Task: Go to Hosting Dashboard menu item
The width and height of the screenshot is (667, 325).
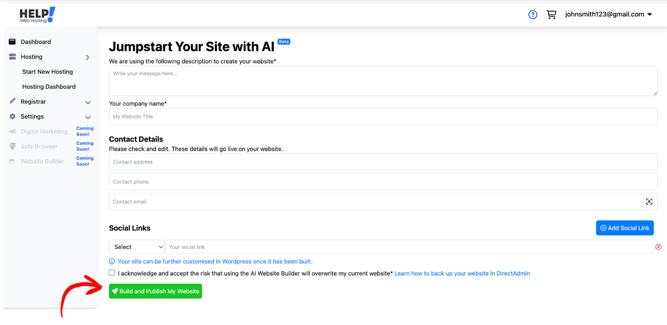Action: [49, 87]
